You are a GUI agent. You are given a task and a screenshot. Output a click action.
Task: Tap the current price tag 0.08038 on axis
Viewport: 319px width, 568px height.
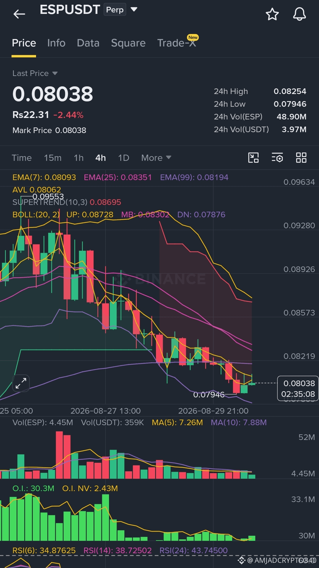coord(298,389)
